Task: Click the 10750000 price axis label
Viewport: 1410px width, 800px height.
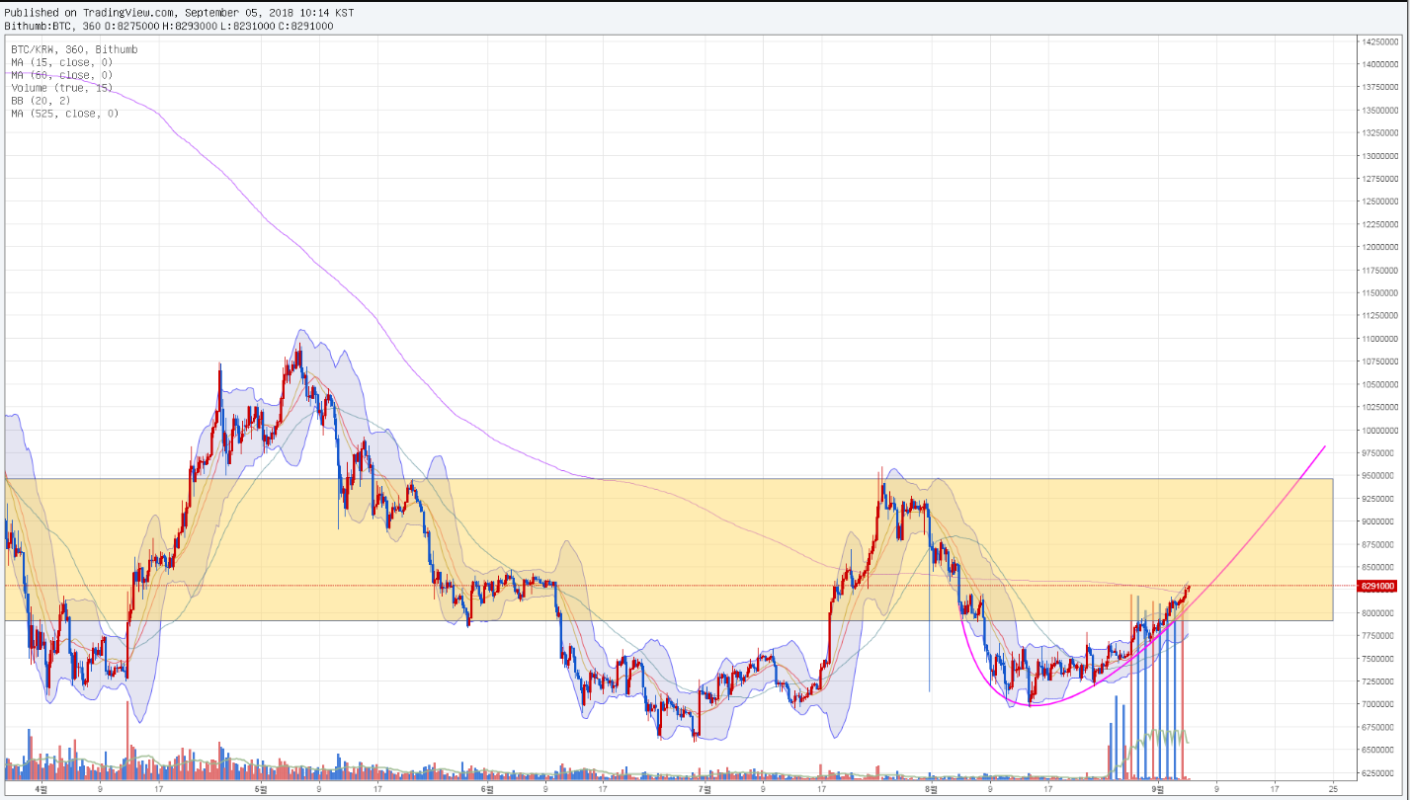Action: [x=1380, y=361]
